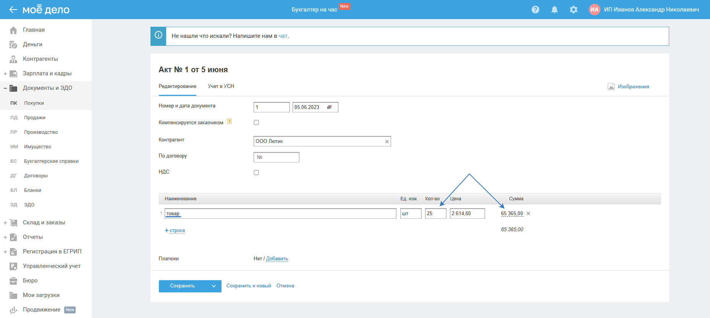
Task: Expand the Склад и заказы section
Action: [x=5, y=223]
